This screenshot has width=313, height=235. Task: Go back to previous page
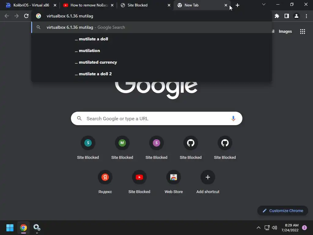(x=7, y=16)
